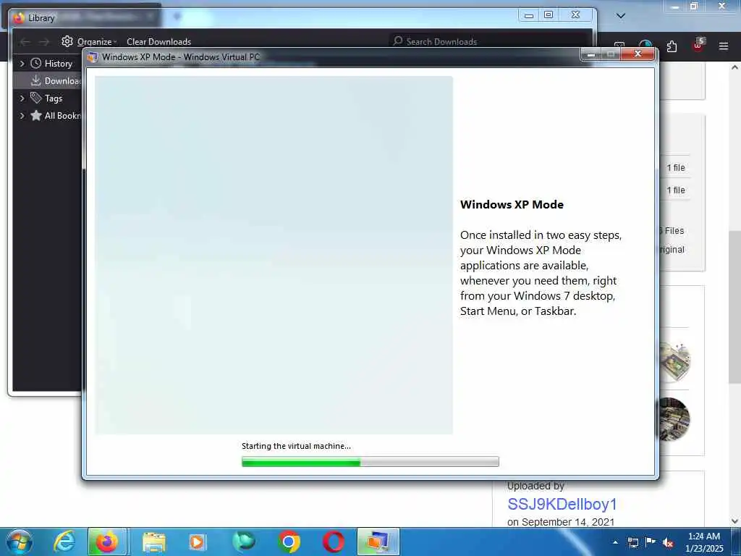Close the Windows XP Mode window
The image size is (741, 556).
(x=638, y=54)
